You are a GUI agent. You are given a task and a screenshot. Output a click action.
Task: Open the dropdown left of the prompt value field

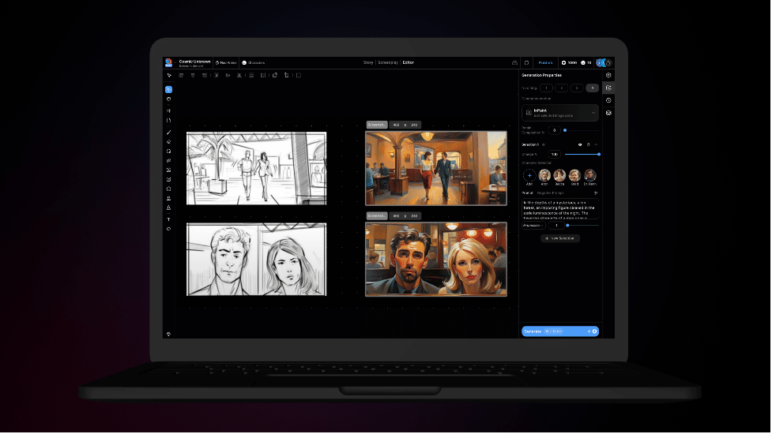pos(533,225)
